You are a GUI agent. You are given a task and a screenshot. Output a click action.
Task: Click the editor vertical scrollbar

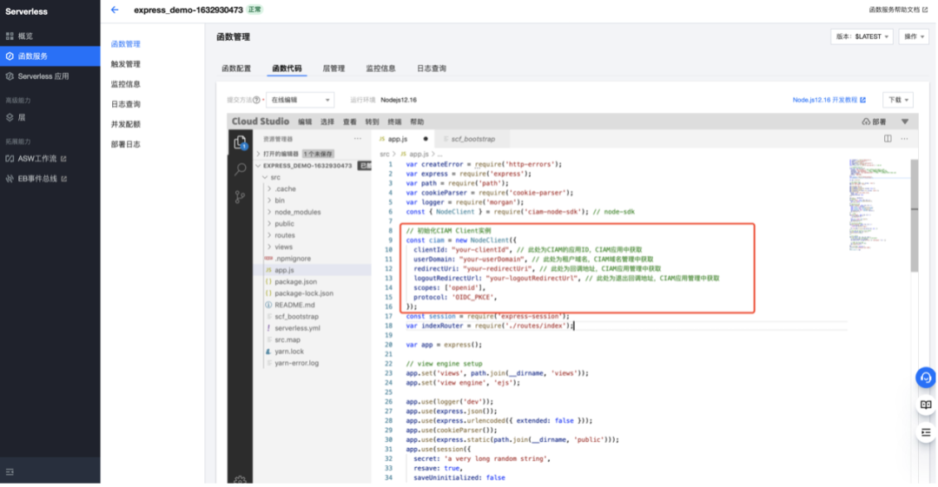pyautogui.click(x=913, y=217)
